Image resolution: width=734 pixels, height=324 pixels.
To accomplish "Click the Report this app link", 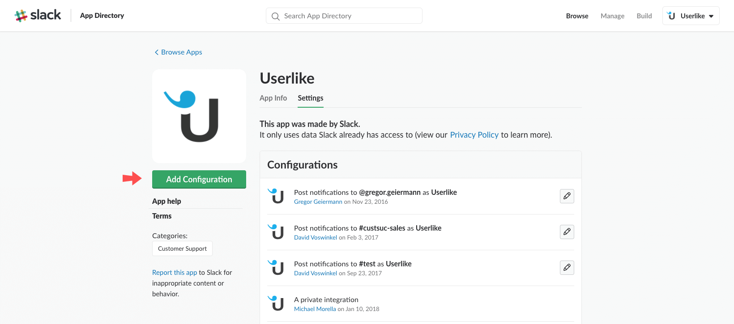I will (x=175, y=272).
